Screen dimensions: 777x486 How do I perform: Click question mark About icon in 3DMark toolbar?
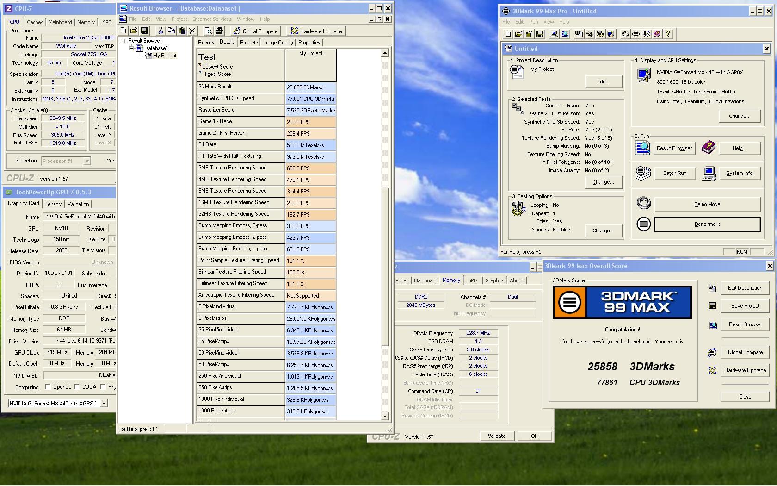(668, 34)
